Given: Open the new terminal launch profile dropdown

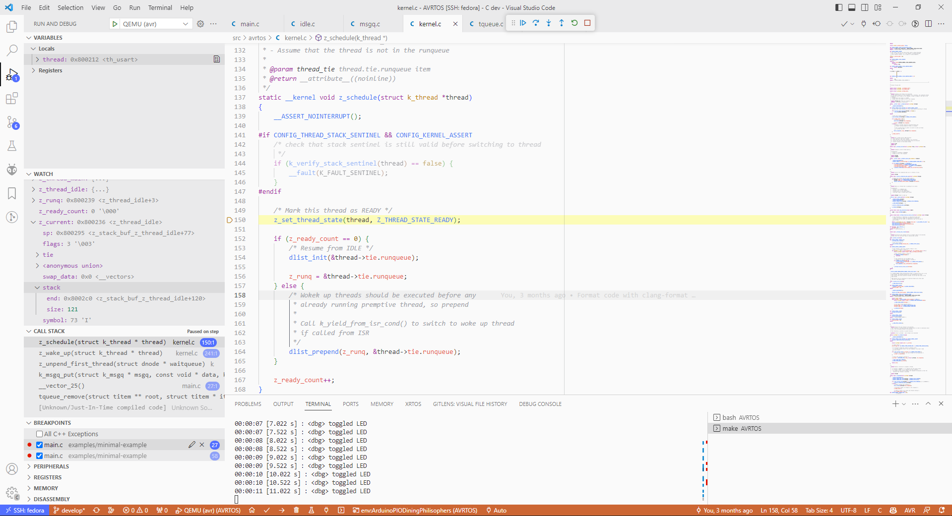Looking at the screenshot, I should (904, 404).
